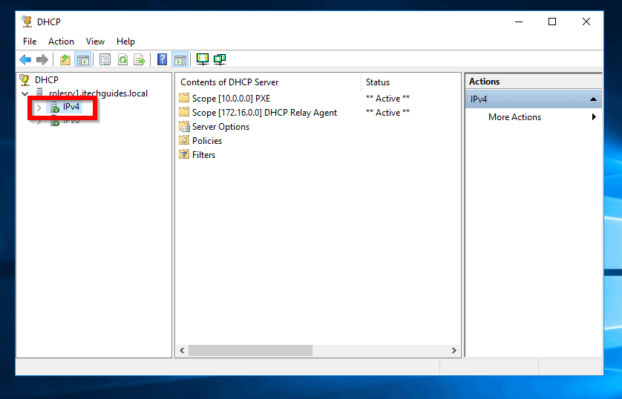This screenshot has width=622, height=399.
Task: Open More Actions submenu
Action: click(x=514, y=117)
